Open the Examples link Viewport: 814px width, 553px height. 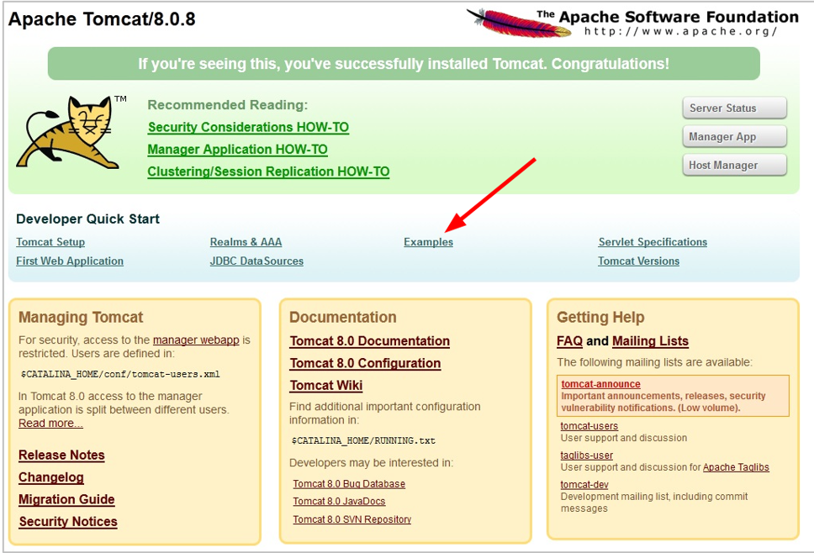(428, 242)
